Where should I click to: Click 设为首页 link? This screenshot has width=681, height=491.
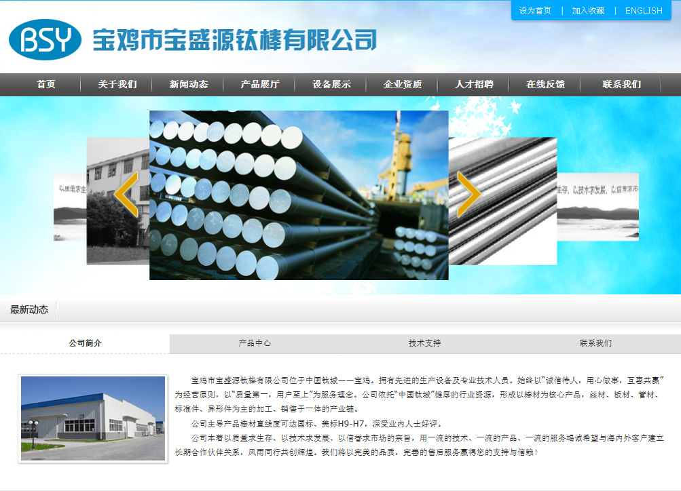(x=535, y=10)
